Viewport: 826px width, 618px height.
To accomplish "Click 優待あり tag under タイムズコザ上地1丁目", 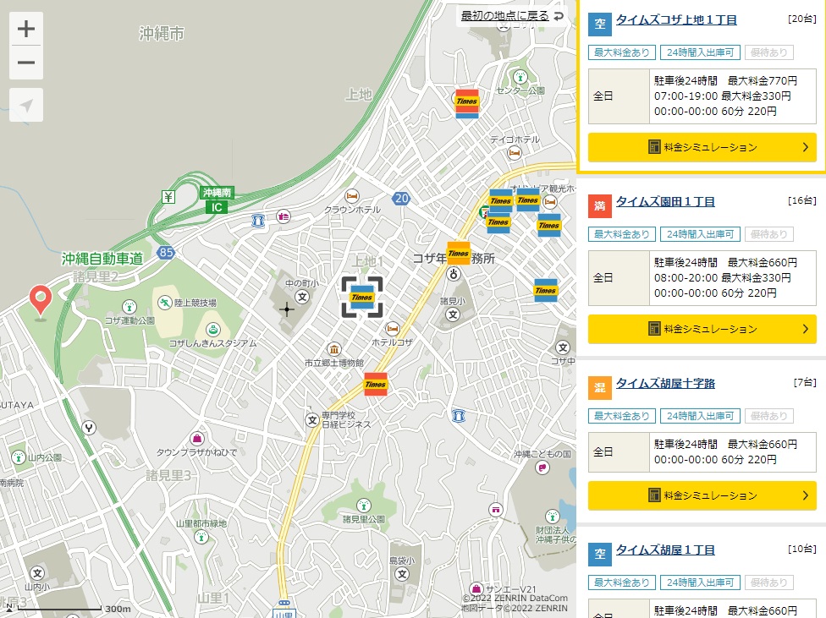I will [x=769, y=52].
